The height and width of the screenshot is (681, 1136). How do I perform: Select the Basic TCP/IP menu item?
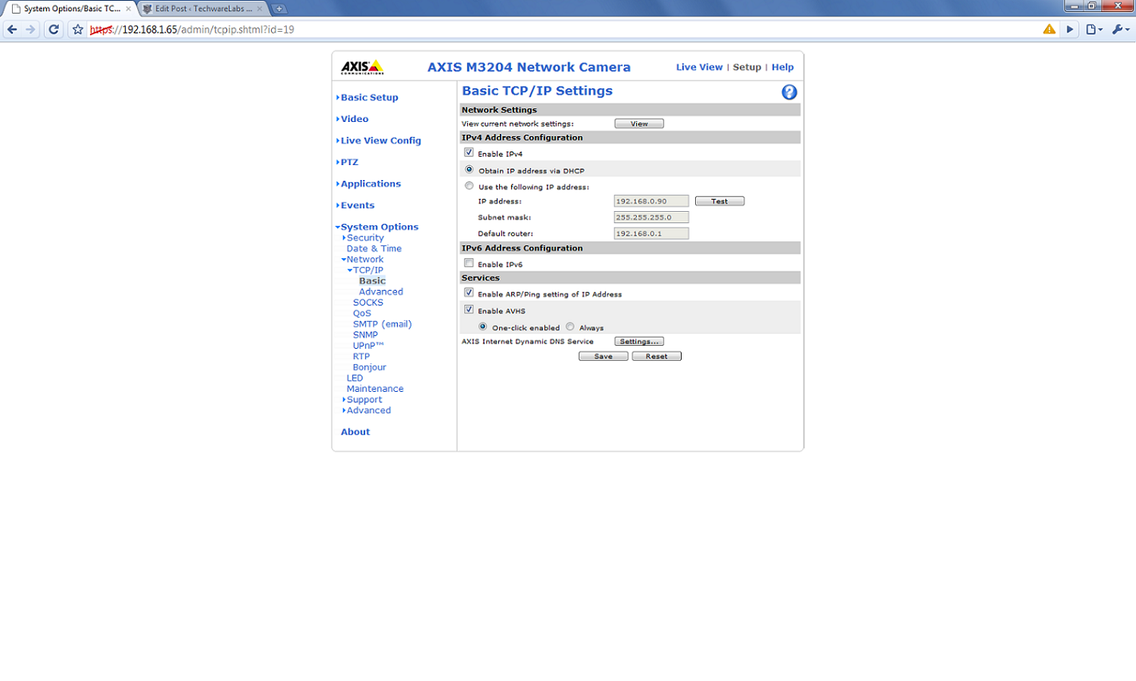(372, 280)
